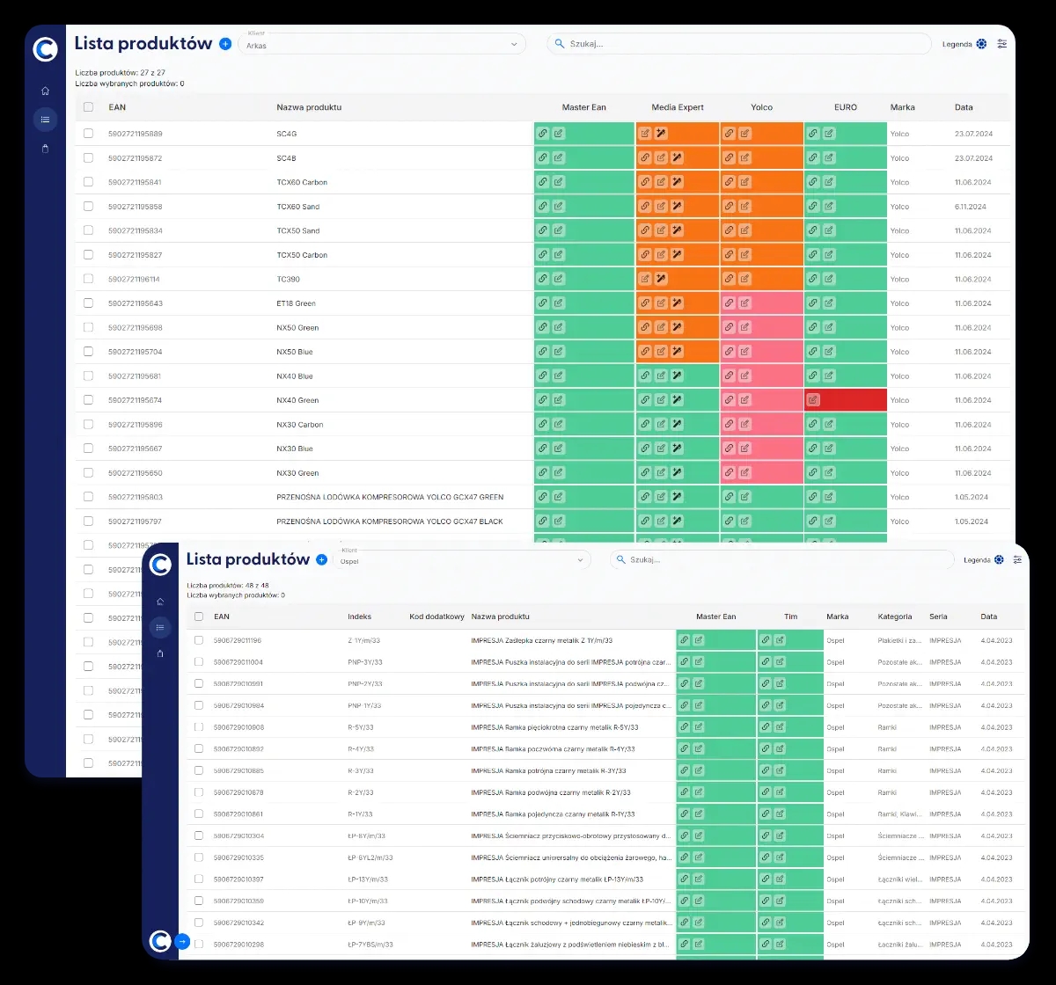Check the row for index PNP-3Y/33

[x=199, y=662]
